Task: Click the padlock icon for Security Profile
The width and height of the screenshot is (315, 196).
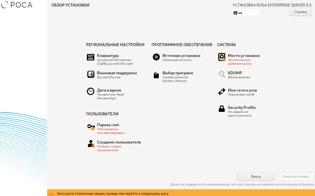Action: 222,109
